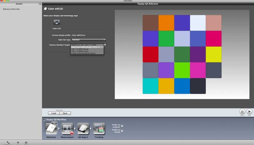
Task: Click the Save button
Action: point(65,113)
